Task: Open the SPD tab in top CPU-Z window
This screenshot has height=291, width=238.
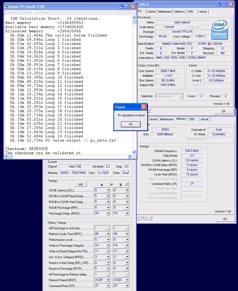Action: (x=191, y=12)
